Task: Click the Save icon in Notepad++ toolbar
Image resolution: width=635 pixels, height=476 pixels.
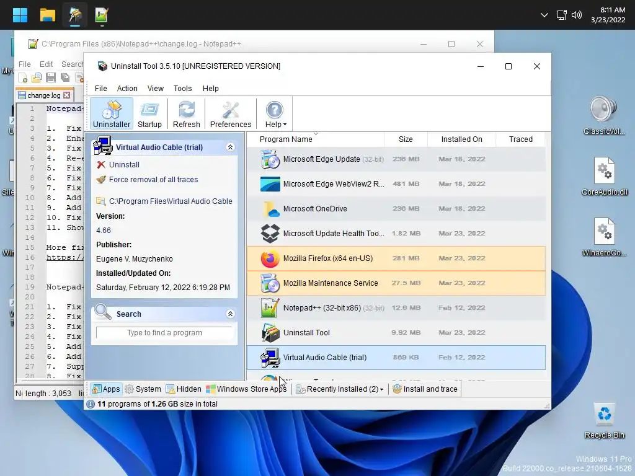Action: [x=51, y=77]
